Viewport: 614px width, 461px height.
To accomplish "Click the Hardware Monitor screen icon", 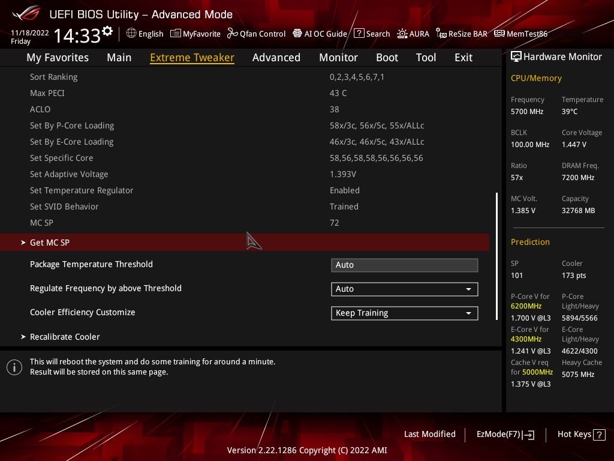I will [516, 57].
